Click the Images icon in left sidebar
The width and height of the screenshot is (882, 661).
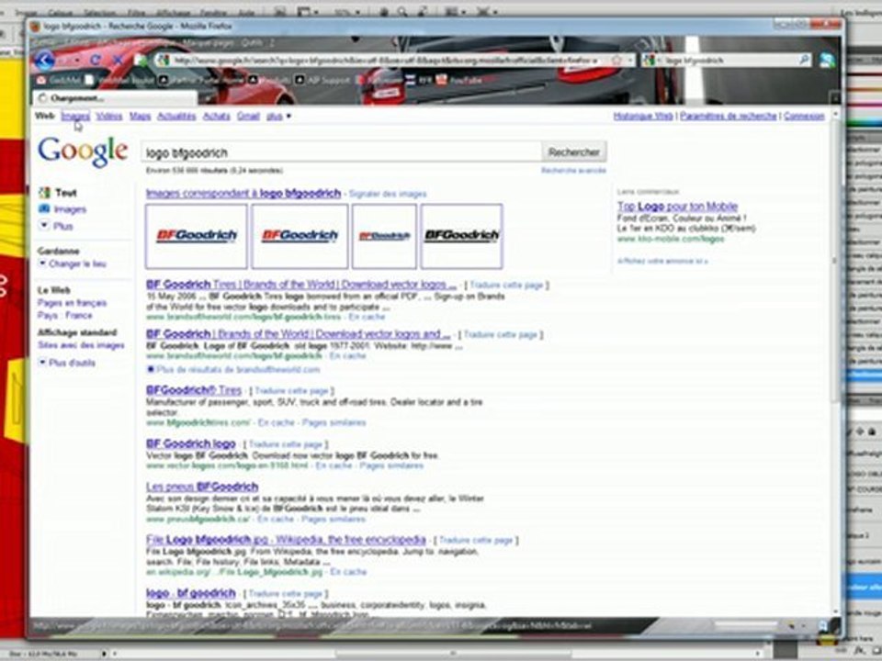point(44,208)
